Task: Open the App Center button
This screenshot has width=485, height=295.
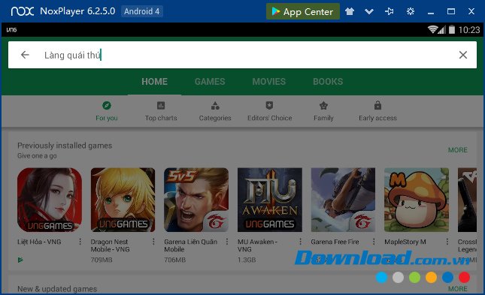Action: [303, 12]
